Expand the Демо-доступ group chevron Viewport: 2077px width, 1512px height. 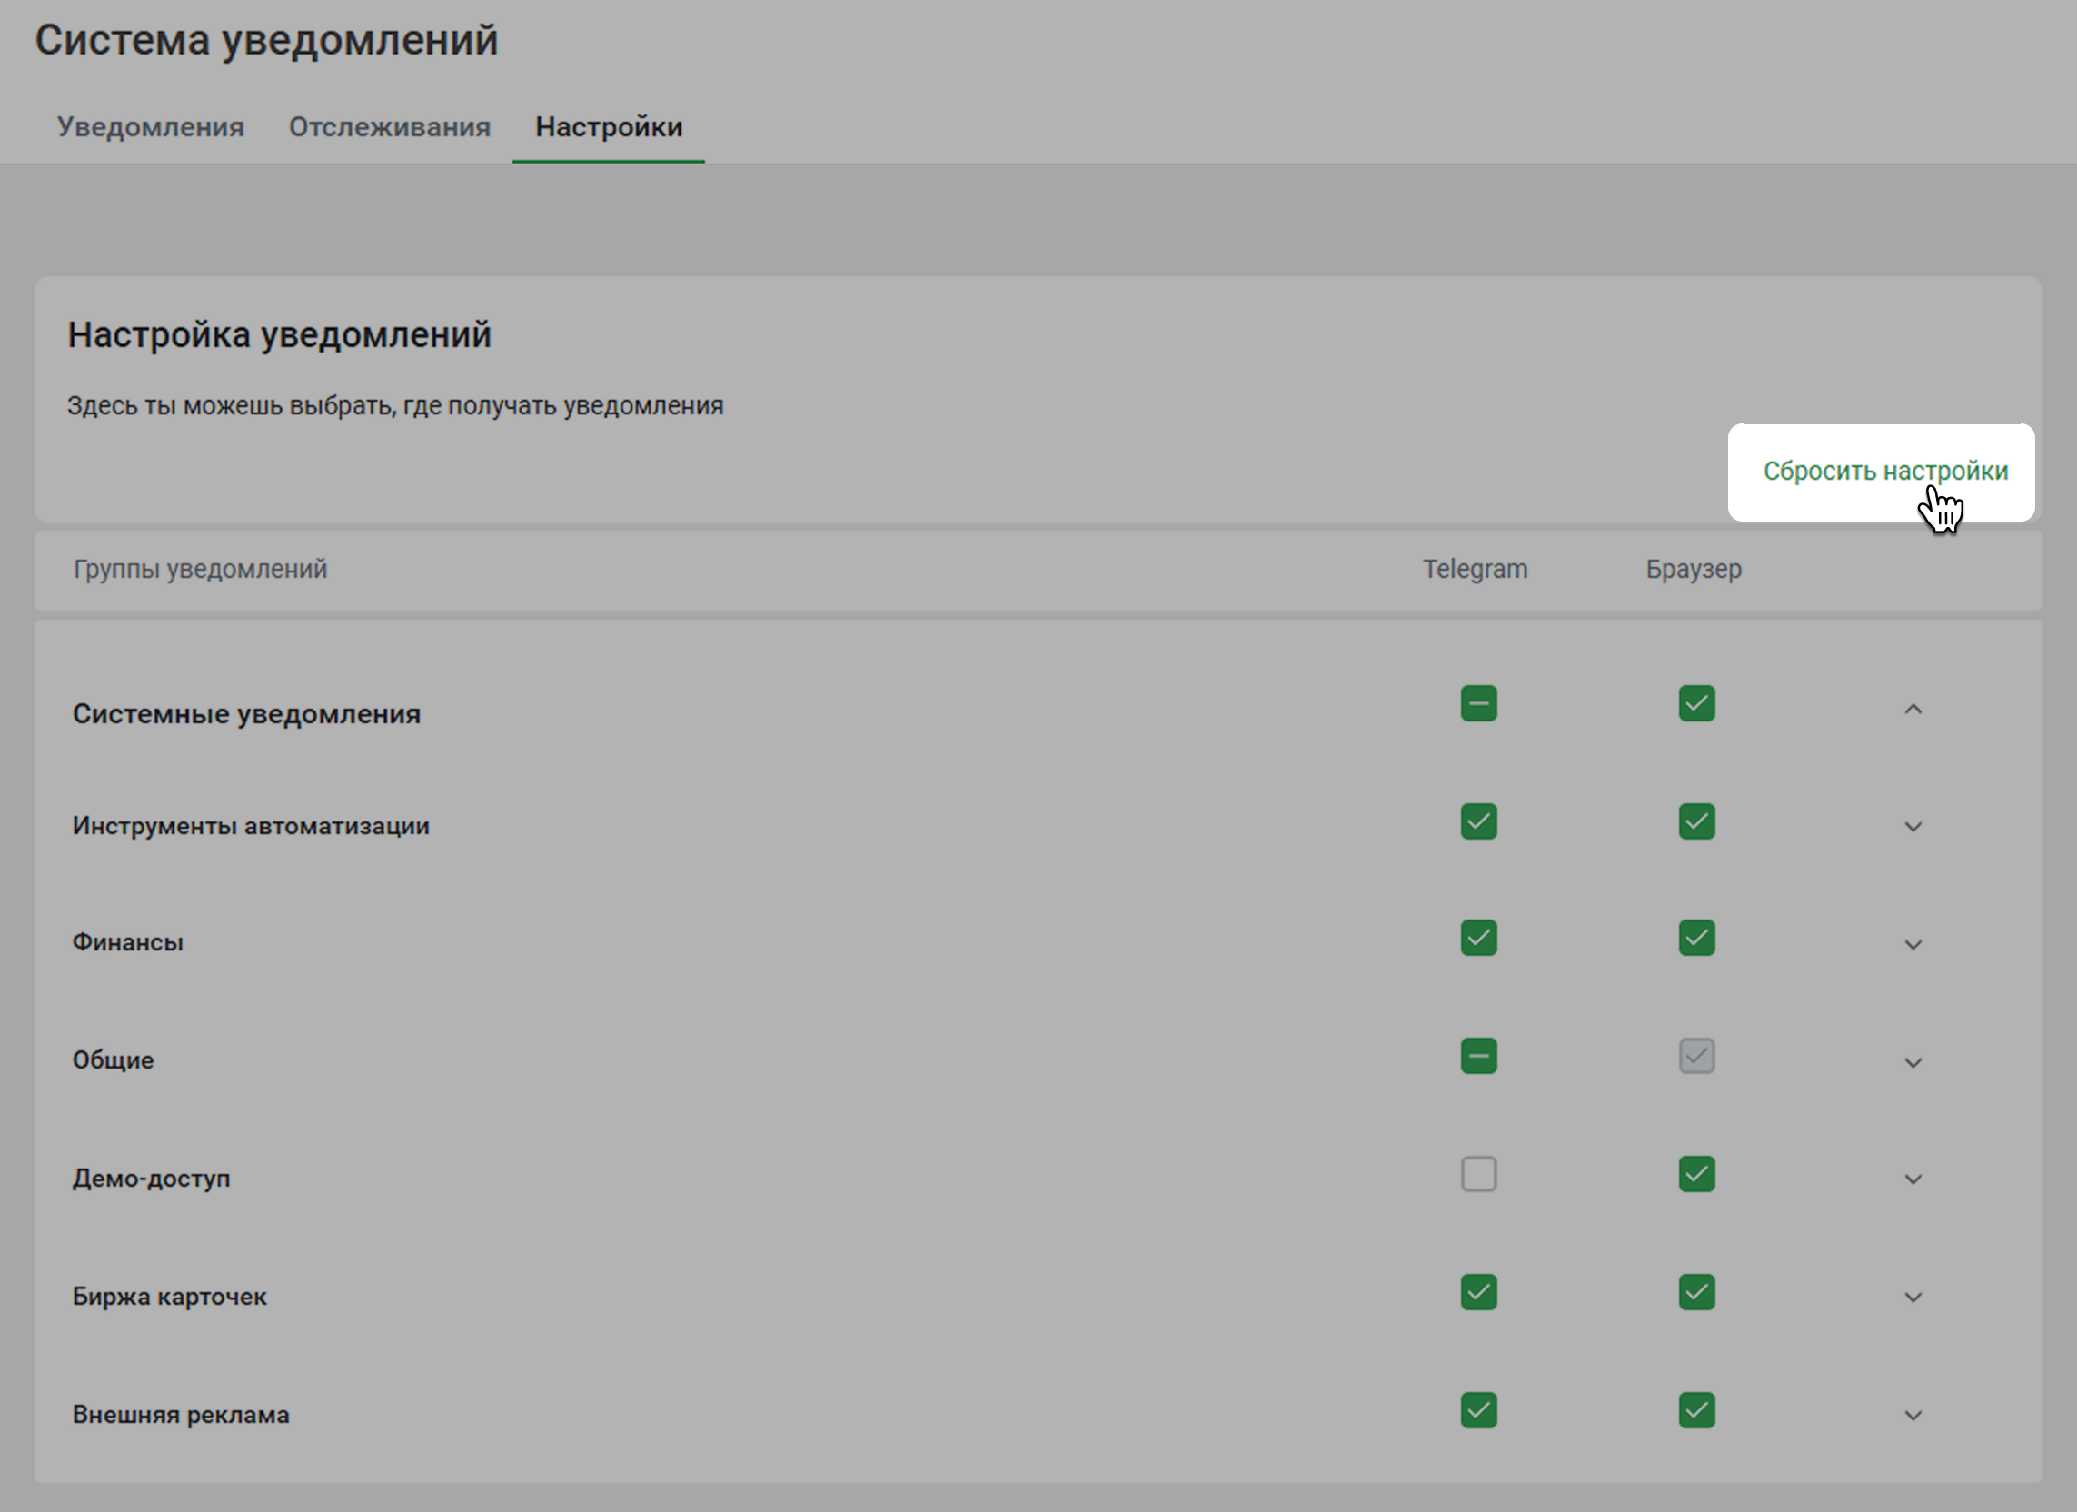(x=1913, y=1179)
